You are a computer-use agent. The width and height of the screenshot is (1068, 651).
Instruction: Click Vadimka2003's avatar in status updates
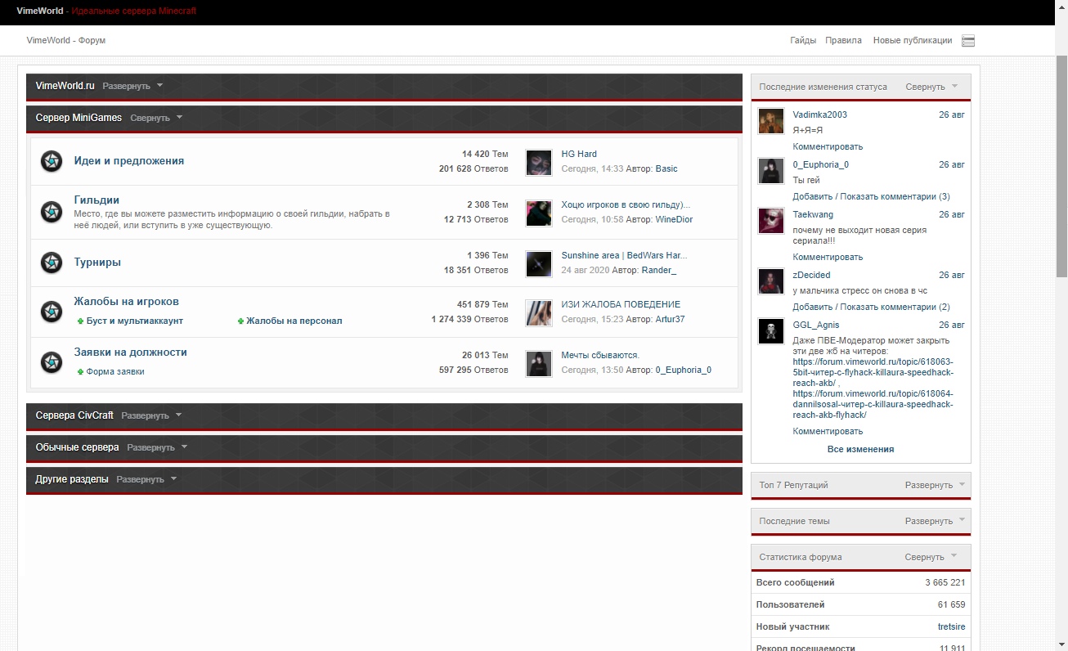771,121
